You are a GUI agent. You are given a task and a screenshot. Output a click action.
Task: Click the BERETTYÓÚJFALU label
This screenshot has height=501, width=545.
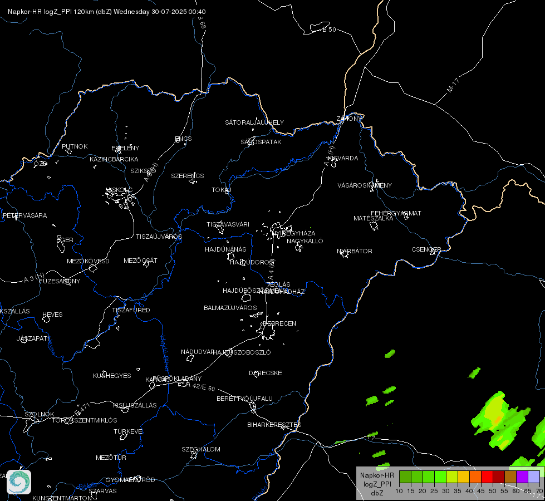tap(245, 399)
